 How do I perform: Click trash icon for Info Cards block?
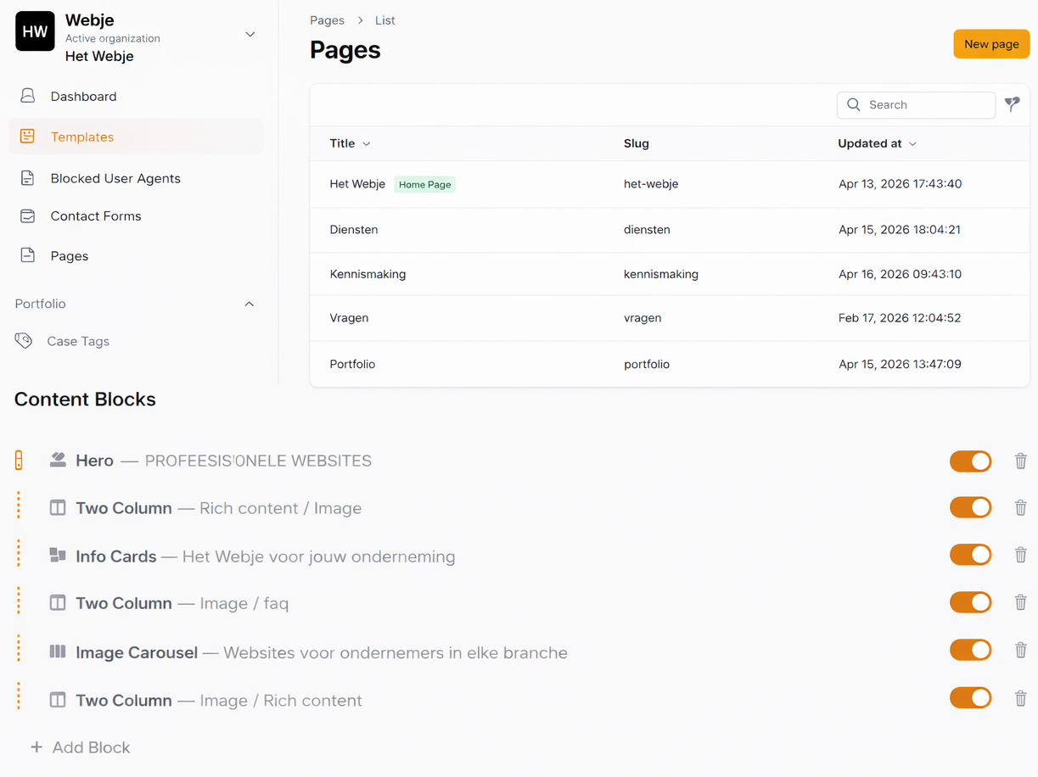[1020, 555]
